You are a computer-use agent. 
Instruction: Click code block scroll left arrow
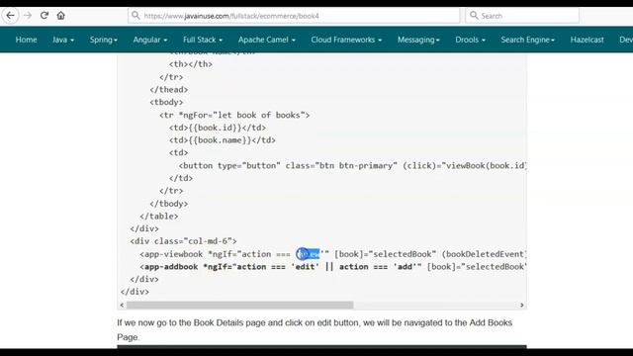[x=122, y=306]
